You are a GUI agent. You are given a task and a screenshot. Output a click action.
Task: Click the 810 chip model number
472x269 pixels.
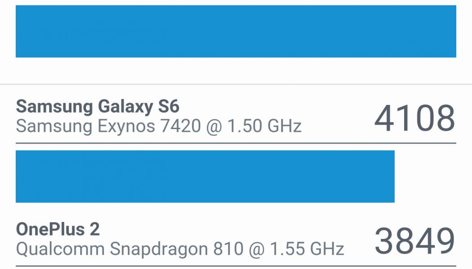click(x=223, y=249)
